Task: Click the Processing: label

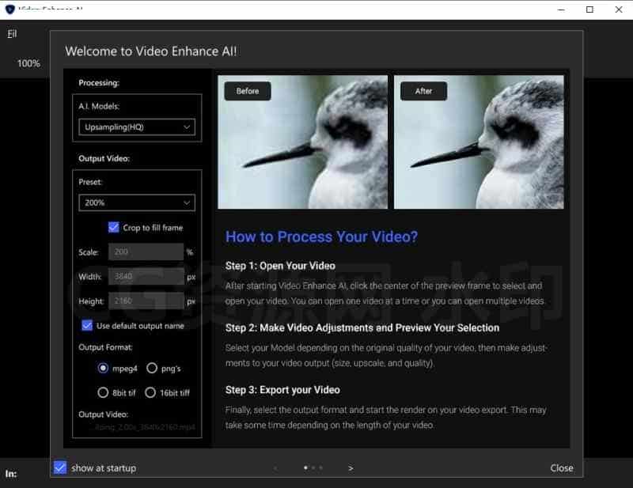Action: click(99, 83)
